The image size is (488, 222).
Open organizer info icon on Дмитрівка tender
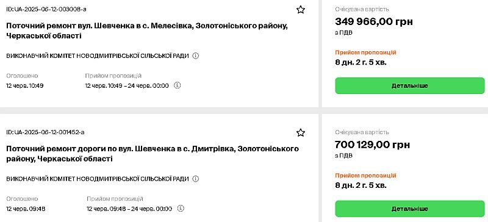195,179
